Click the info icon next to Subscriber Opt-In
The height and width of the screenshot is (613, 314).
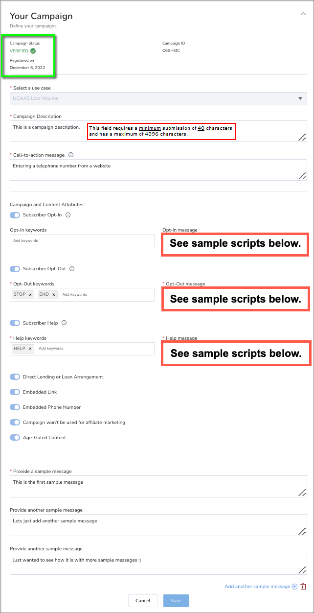coord(68,214)
